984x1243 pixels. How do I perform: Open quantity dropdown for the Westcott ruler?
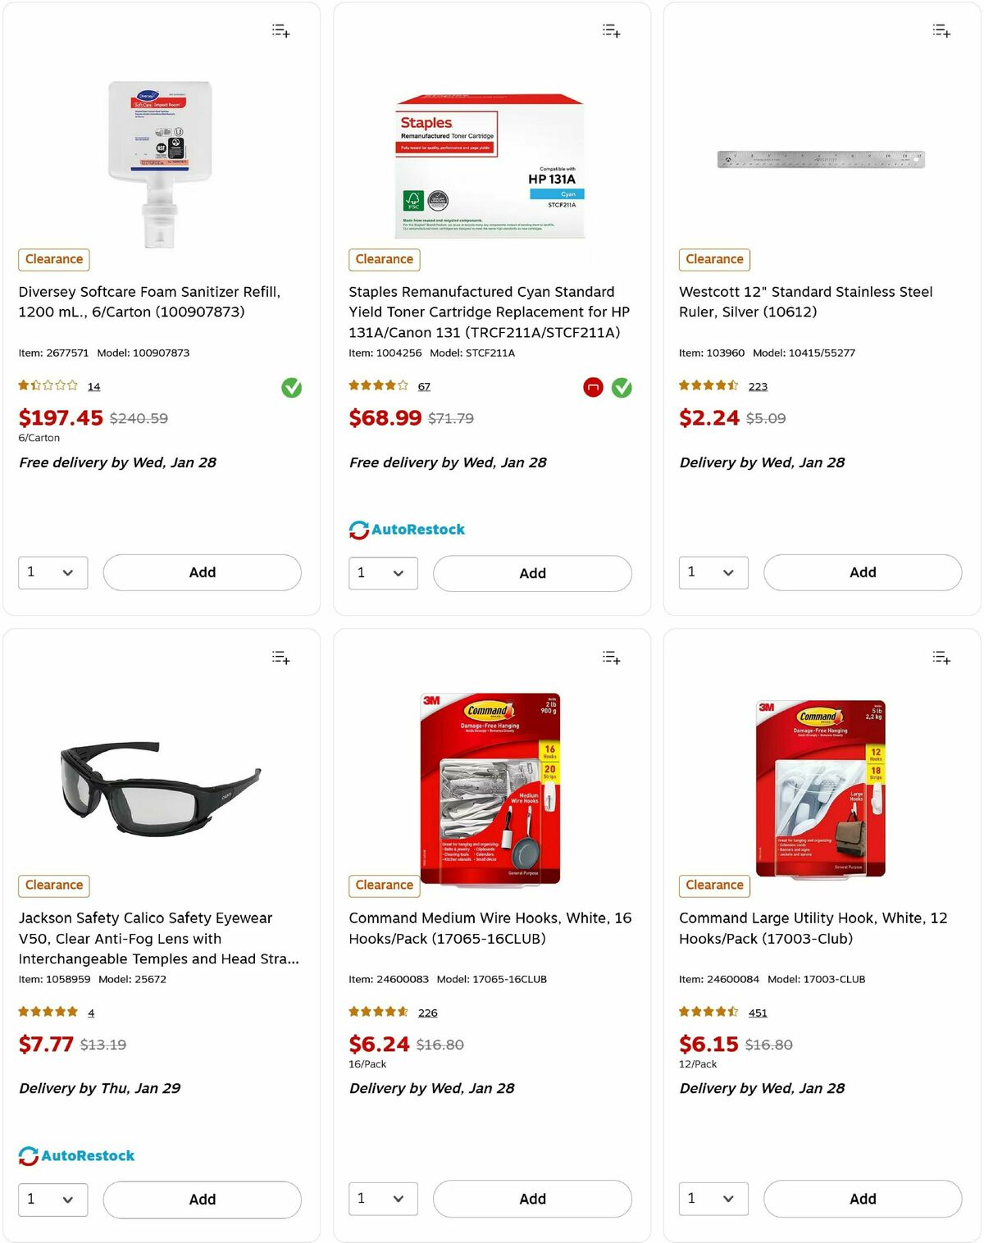coord(713,572)
